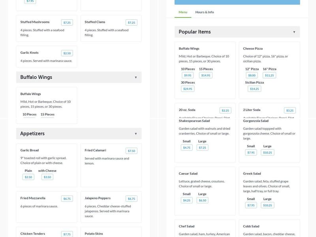This screenshot has width=316, height=237.
Task: Choose 30 Pieces Buffalo Wings at $24.95
Action: coord(188,88)
